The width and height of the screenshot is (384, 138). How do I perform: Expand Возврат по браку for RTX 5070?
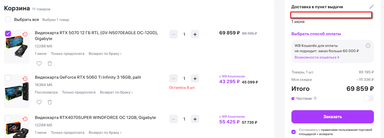pyautogui.click(x=105, y=54)
